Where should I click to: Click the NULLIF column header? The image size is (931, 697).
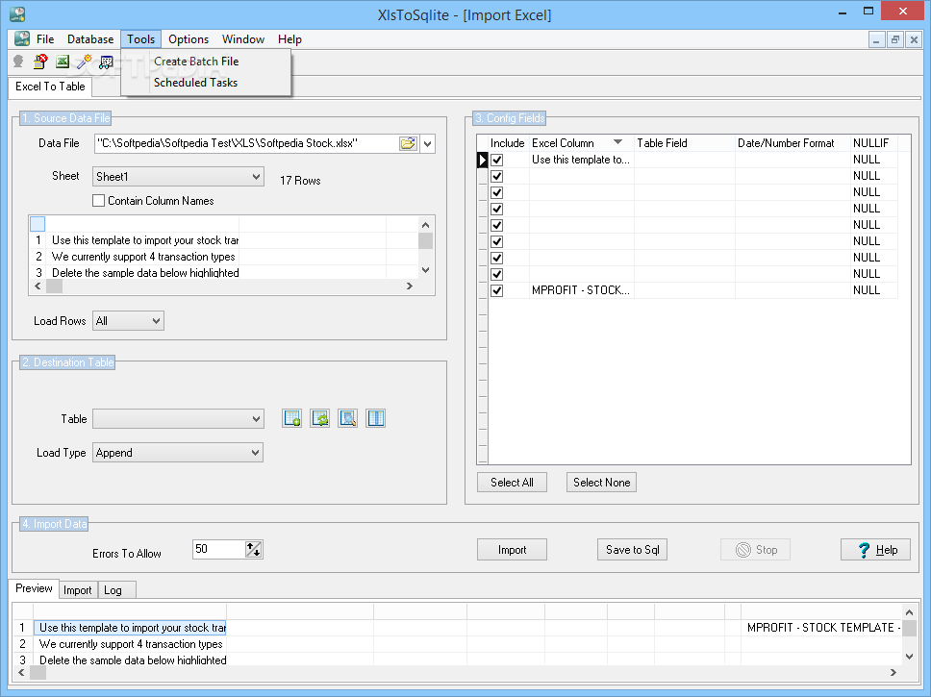(x=874, y=143)
